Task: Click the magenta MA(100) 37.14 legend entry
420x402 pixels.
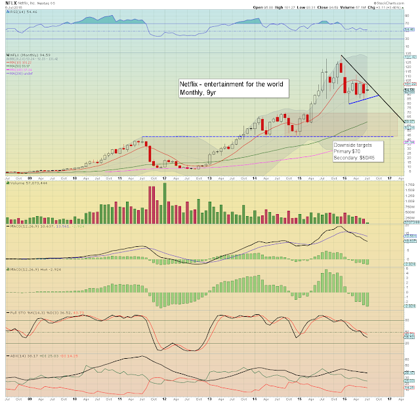Action: coord(20,70)
